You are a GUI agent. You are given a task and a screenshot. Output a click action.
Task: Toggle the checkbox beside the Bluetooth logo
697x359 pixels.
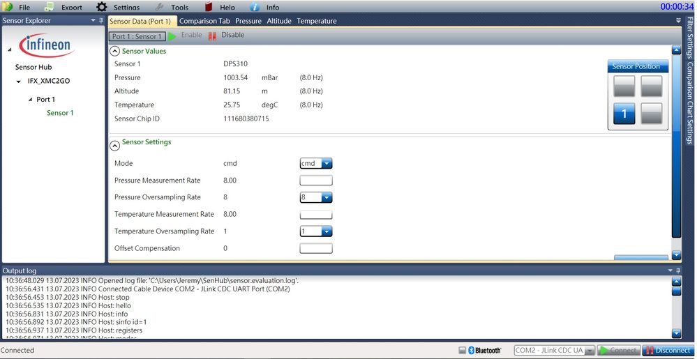(462, 351)
